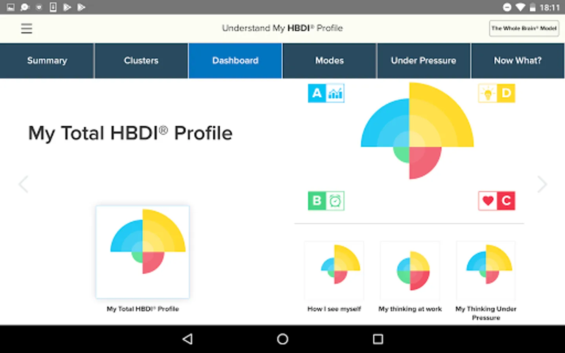Tap the Wi-Fi status icon

520,7
